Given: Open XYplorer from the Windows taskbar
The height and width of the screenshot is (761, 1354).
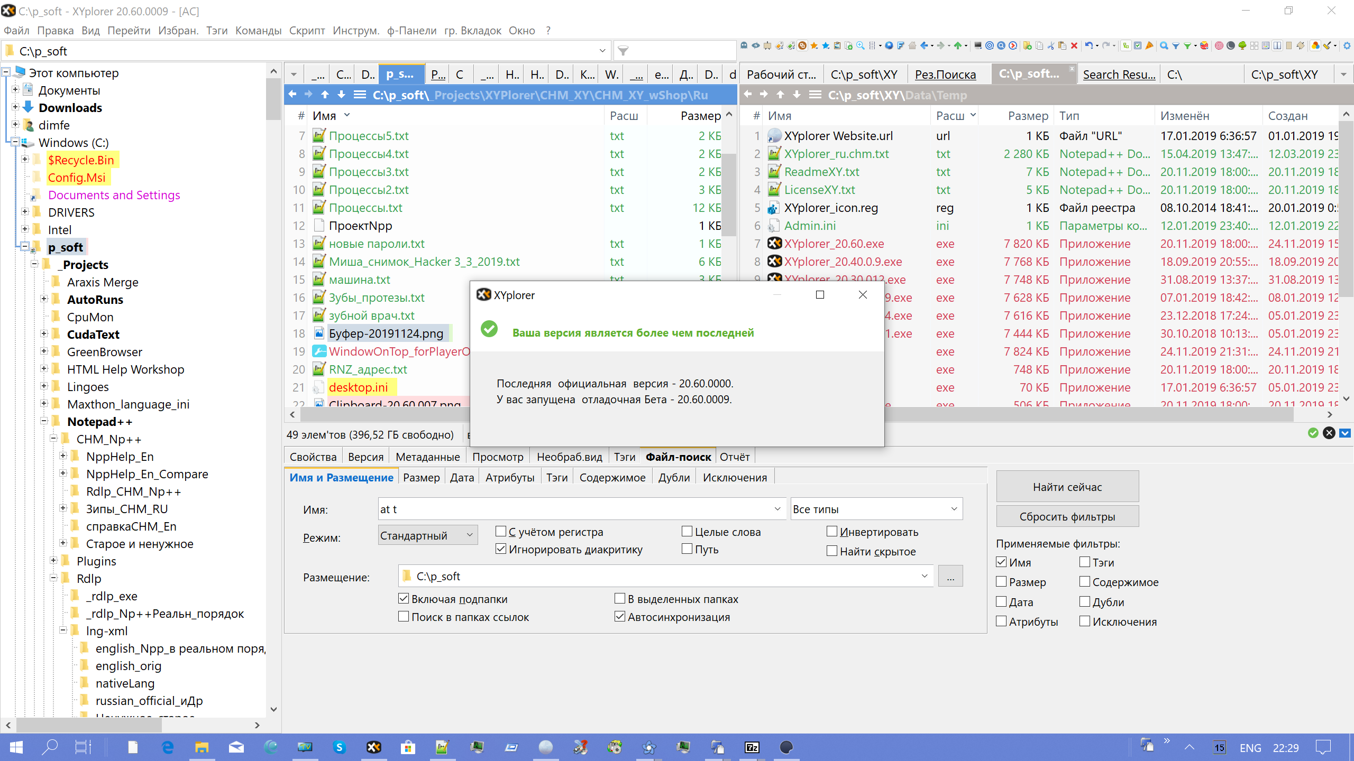Looking at the screenshot, I should click(x=373, y=747).
